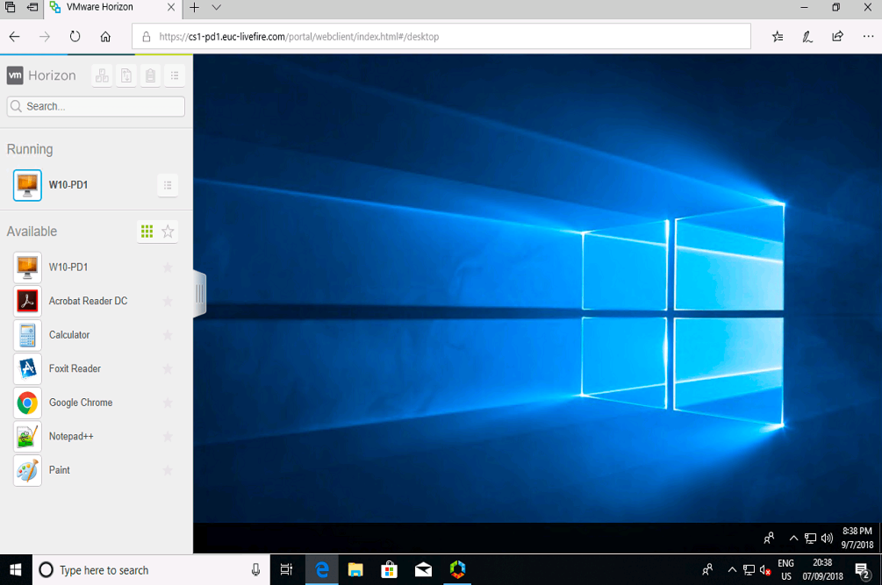The height and width of the screenshot is (585, 882).
Task: Click the Cortana microphone icon
Action: pos(256,570)
